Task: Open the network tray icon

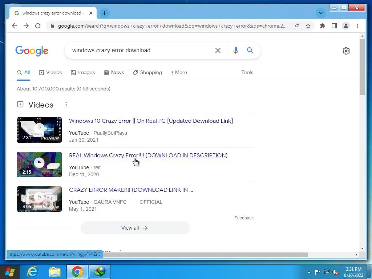Action: 327,272
